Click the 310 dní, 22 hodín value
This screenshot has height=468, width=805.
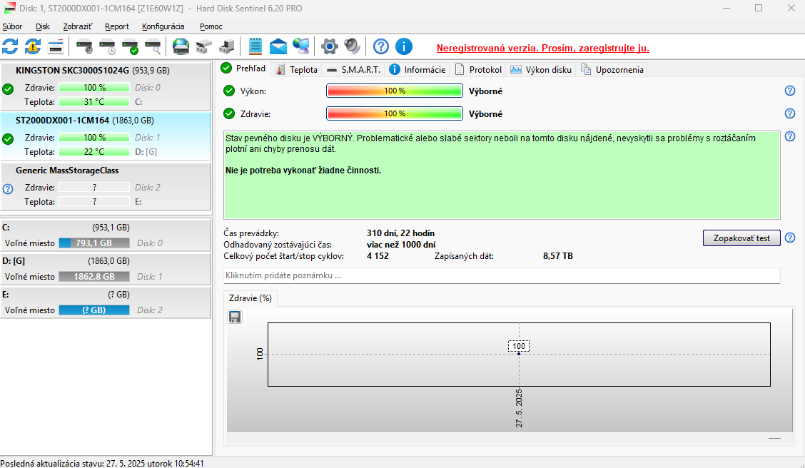pyautogui.click(x=400, y=233)
